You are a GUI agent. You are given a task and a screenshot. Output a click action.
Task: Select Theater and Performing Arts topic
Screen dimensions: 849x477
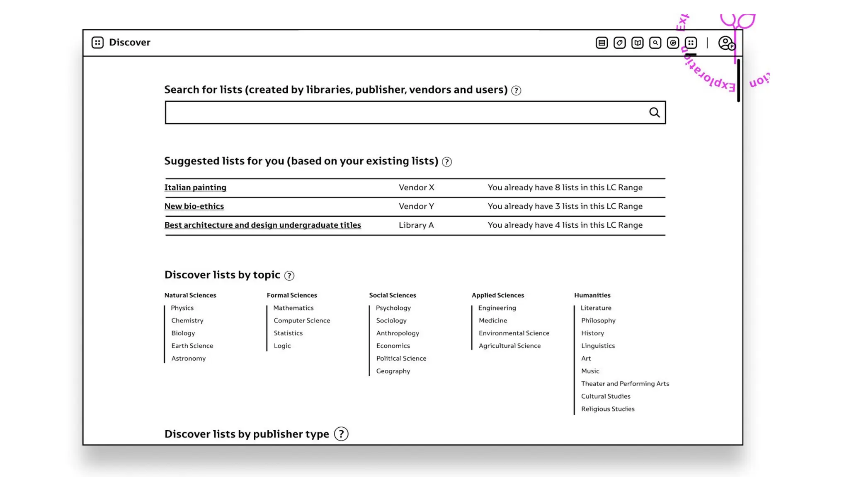click(x=625, y=383)
